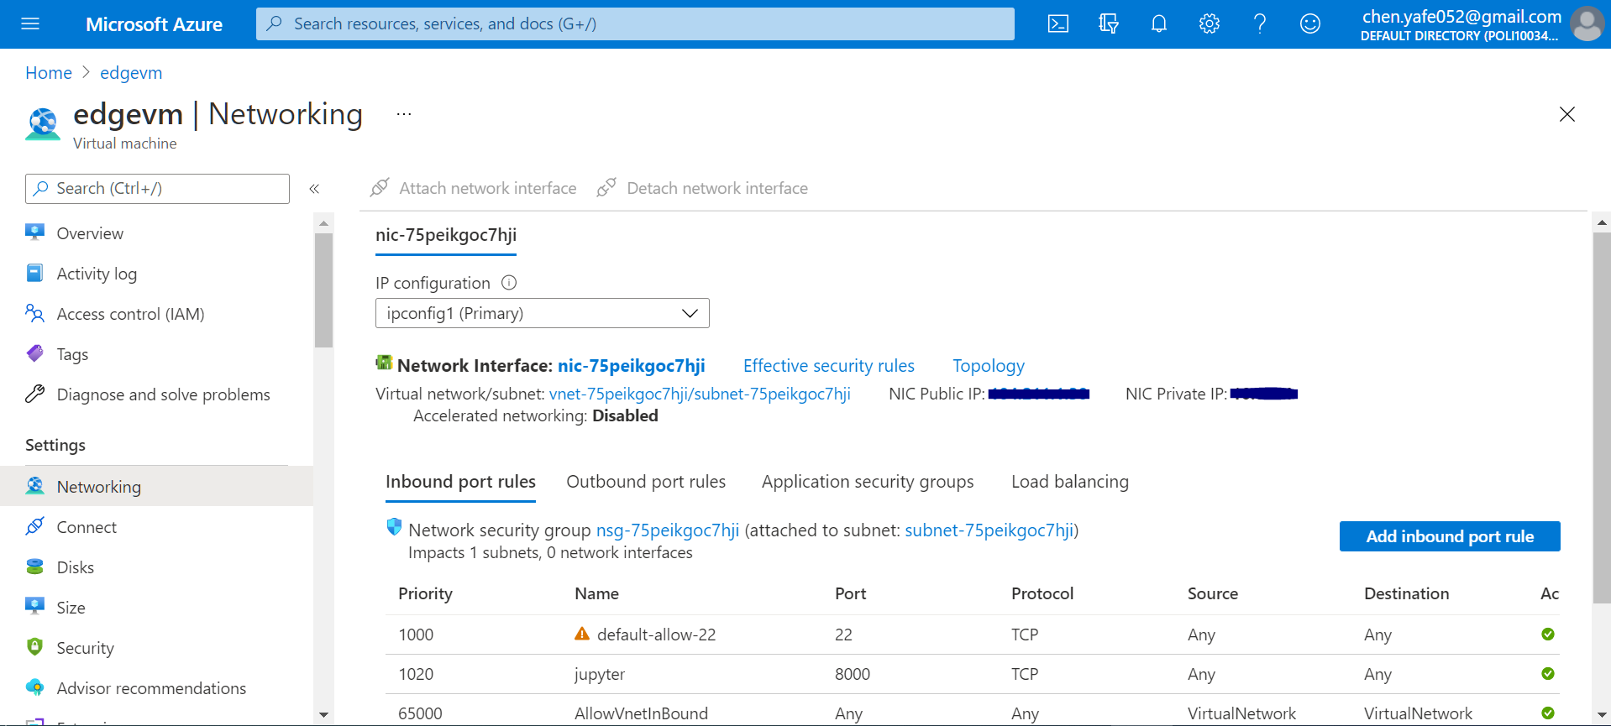This screenshot has height=726, width=1611.
Task: Open Directory and subscription filter icon
Action: click(x=1109, y=24)
